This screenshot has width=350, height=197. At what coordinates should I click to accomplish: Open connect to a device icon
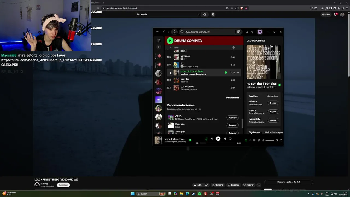[x=259, y=140]
